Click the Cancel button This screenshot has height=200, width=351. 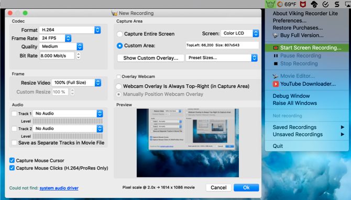[x=218, y=187]
